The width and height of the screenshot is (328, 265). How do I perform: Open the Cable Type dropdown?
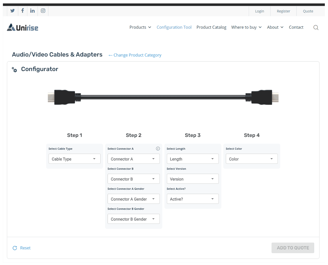click(x=74, y=159)
